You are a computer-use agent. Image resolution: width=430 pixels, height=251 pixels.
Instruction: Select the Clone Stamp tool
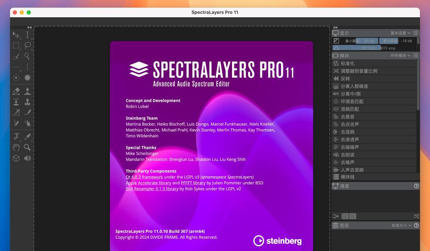pos(27,102)
